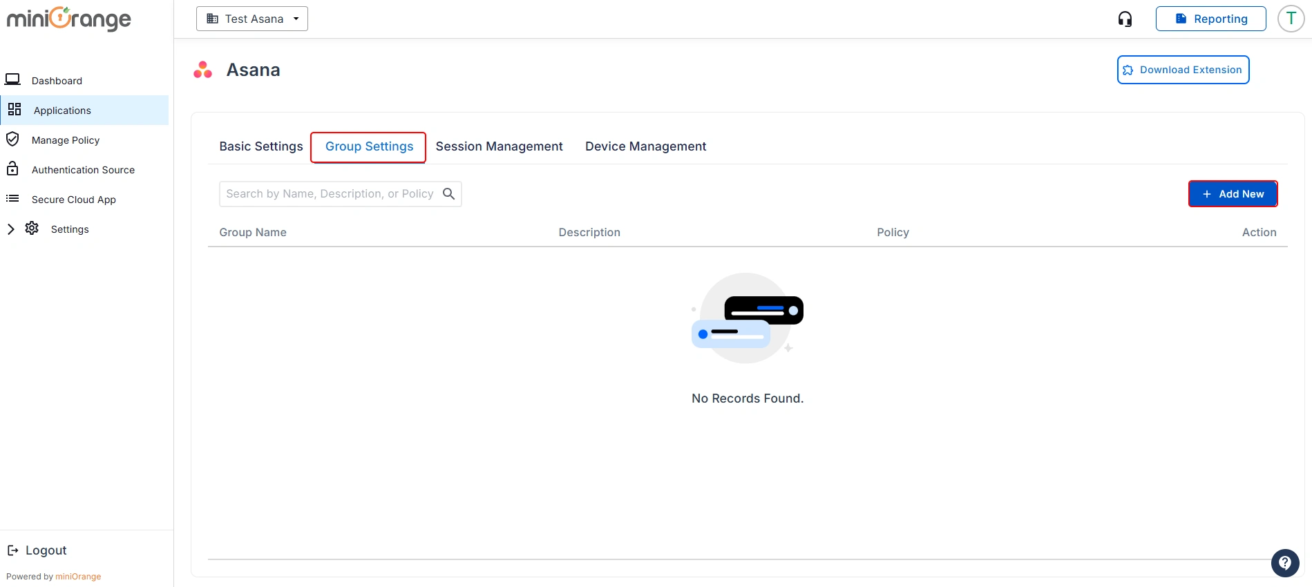The width and height of the screenshot is (1312, 587).
Task: Click the Add New button
Action: (1233, 194)
